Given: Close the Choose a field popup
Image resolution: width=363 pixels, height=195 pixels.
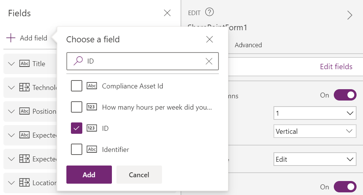Looking at the screenshot, I should point(209,39).
